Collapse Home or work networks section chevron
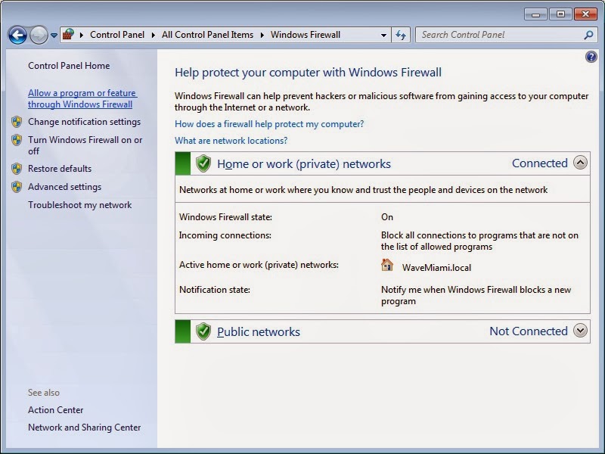605x454 pixels. coord(580,163)
